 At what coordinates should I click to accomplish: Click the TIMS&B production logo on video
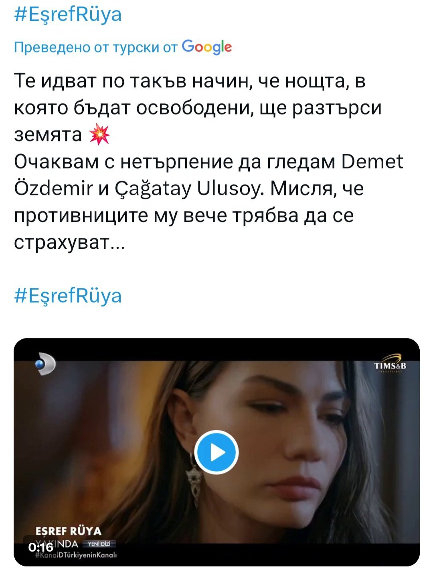pos(390,363)
